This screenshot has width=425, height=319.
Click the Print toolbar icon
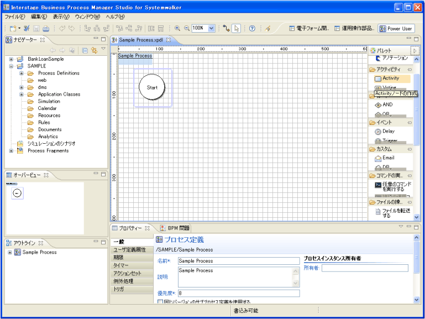tap(46, 28)
